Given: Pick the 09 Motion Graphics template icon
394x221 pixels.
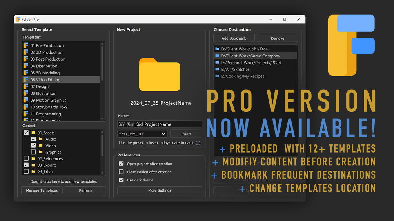Looking at the screenshot, I should click(25, 100).
